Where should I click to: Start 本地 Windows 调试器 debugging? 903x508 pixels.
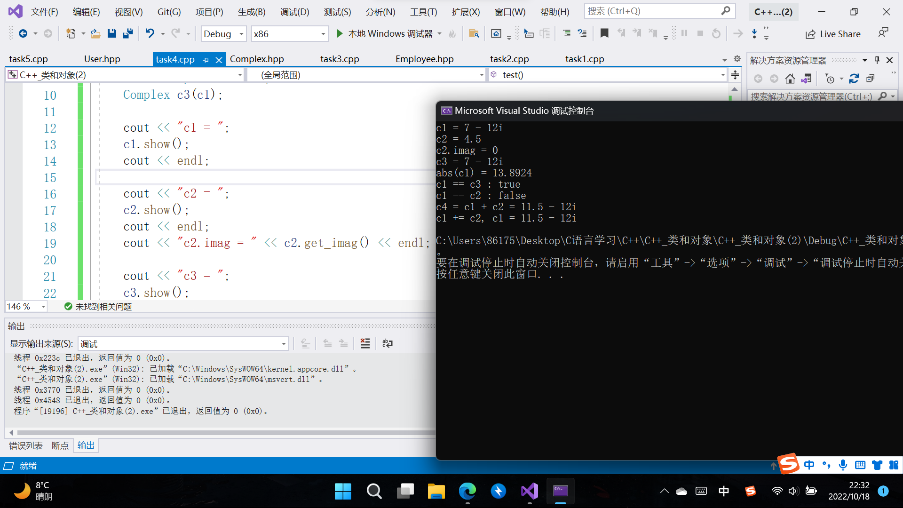point(385,33)
